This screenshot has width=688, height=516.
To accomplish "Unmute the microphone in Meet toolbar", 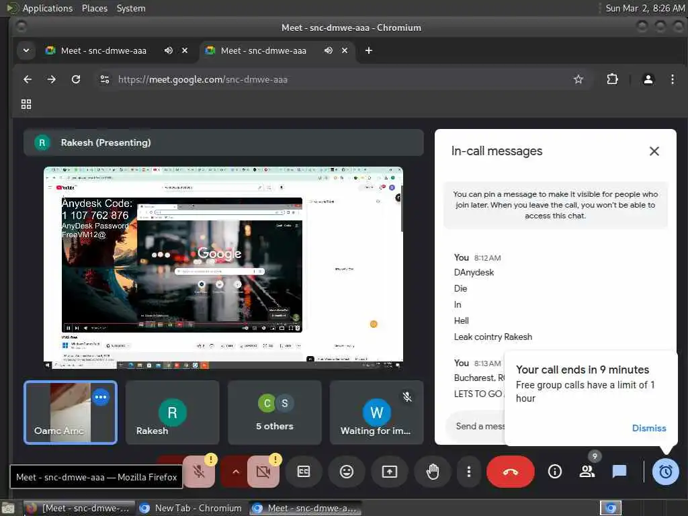I will tap(199, 472).
